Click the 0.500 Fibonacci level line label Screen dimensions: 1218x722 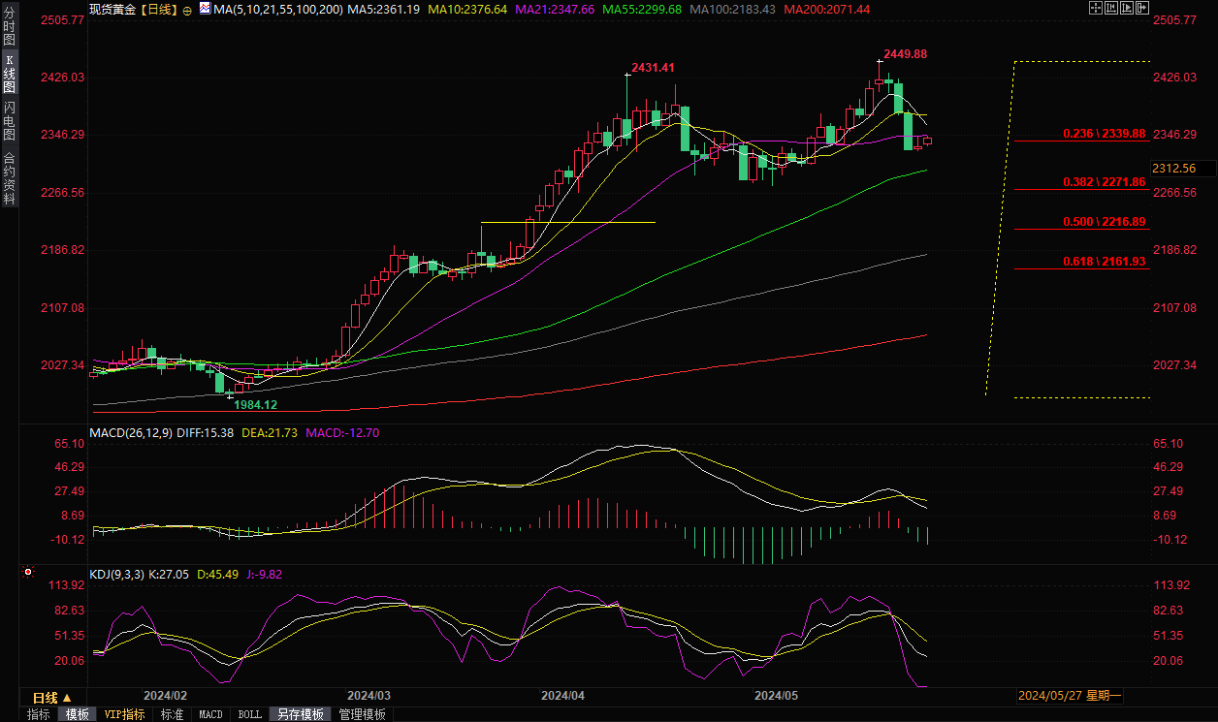[x=1104, y=222]
